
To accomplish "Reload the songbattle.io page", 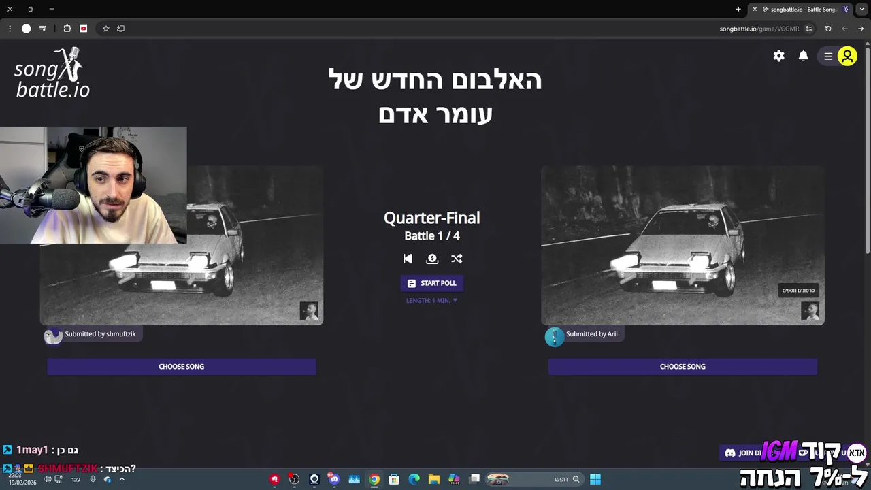I will pyautogui.click(x=828, y=29).
